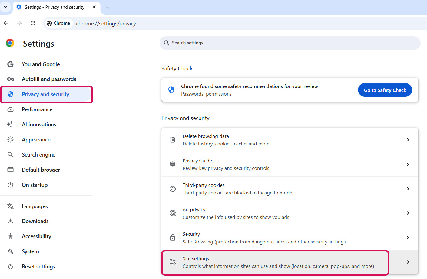This screenshot has width=427, height=279.
Task: Click the shield icon for Privacy and security
Action: pyautogui.click(x=10, y=94)
